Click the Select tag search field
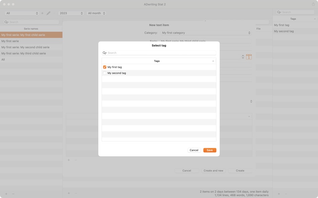Screen dimensions: 318x198 click(159, 53)
